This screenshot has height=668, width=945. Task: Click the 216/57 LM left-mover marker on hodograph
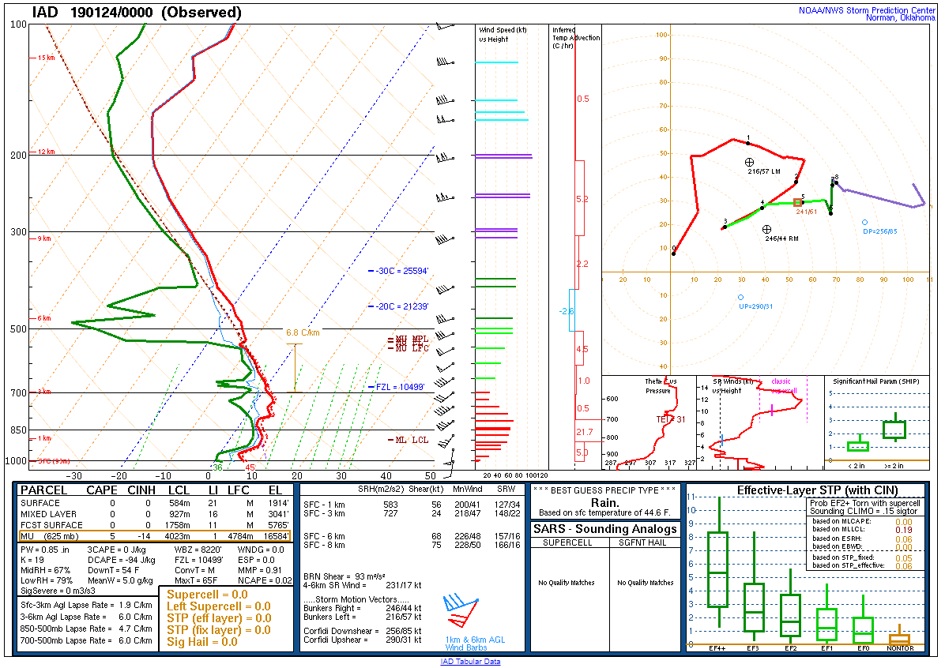pos(749,162)
